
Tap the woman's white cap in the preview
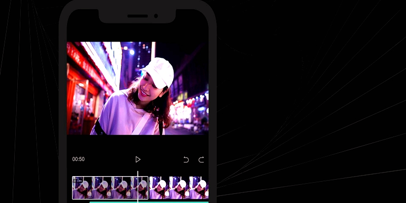[159, 70]
